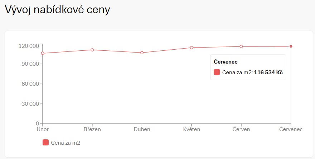
Task: Click the Květen data point marker
Action: coord(192,48)
